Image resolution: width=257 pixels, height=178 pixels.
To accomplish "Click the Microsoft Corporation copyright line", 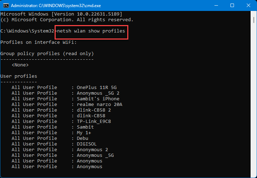I will [x=67, y=20].
